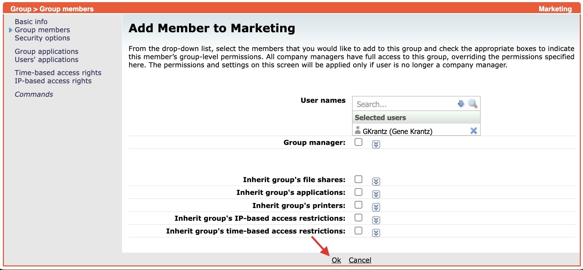
Task: Expand details for Group manager option
Action: [x=376, y=144]
